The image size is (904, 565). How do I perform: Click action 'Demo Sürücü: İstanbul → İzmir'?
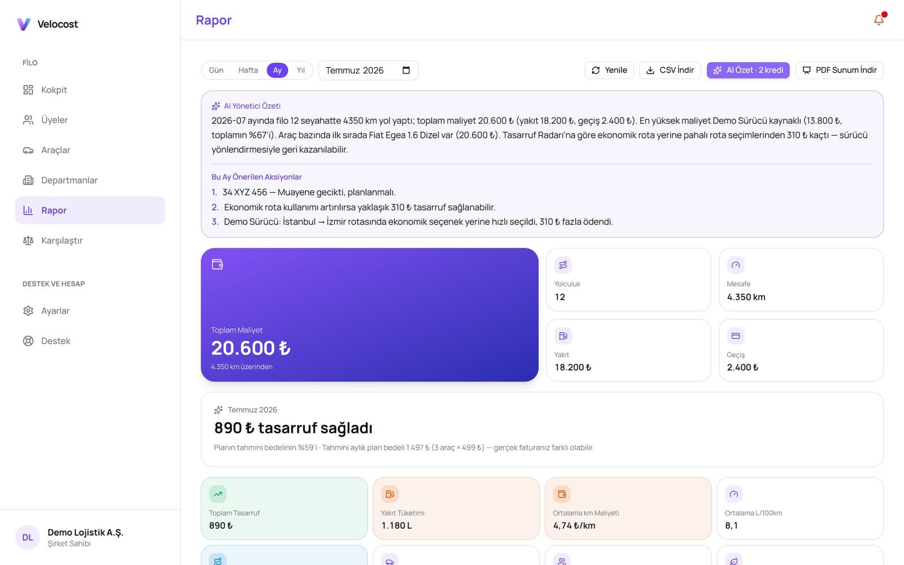418,222
